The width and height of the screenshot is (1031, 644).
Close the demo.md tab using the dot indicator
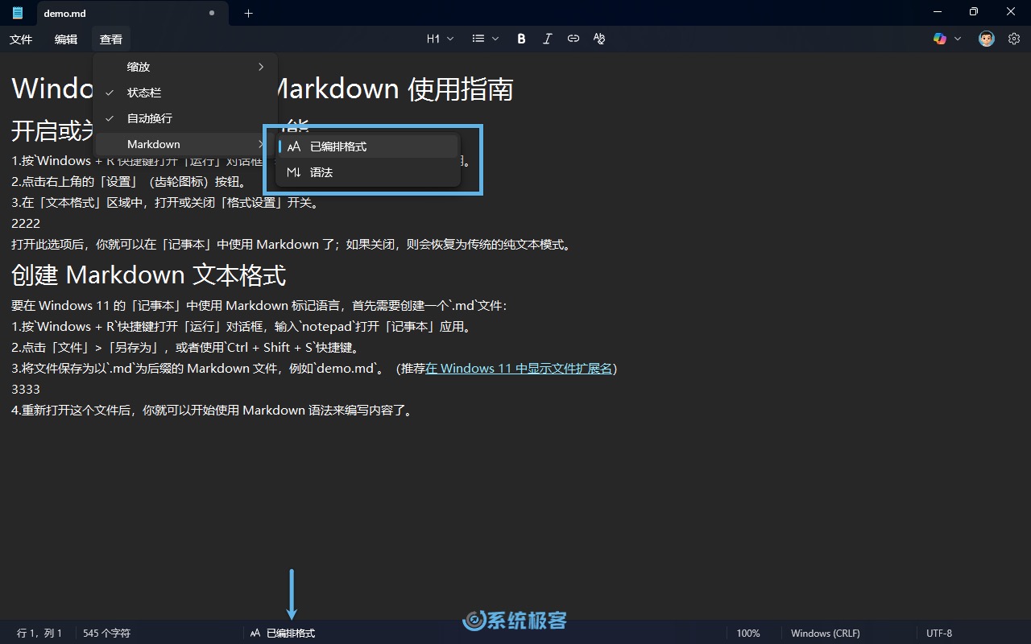[212, 13]
